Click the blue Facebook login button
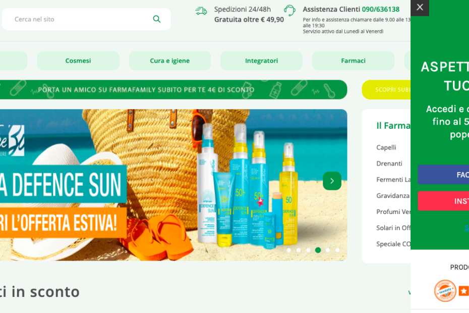The height and width of the screenshot is (313, 469). pos(443,174)
